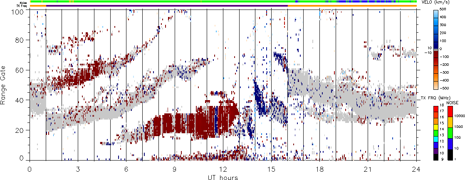Click the "15" tick on UT hours axis
Viewport: 465px width, 180px height.
[271, 168]
